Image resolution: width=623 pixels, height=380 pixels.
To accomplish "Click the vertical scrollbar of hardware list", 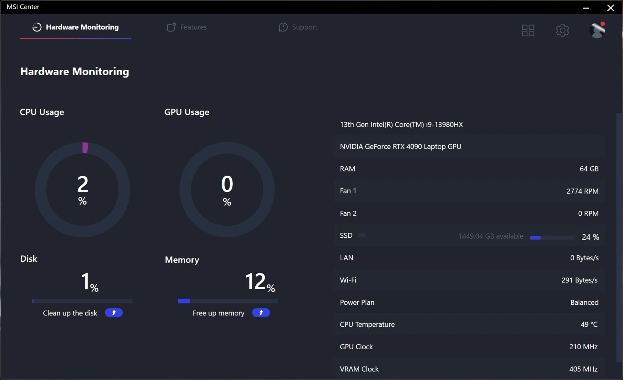I will (x=619, y=238).
